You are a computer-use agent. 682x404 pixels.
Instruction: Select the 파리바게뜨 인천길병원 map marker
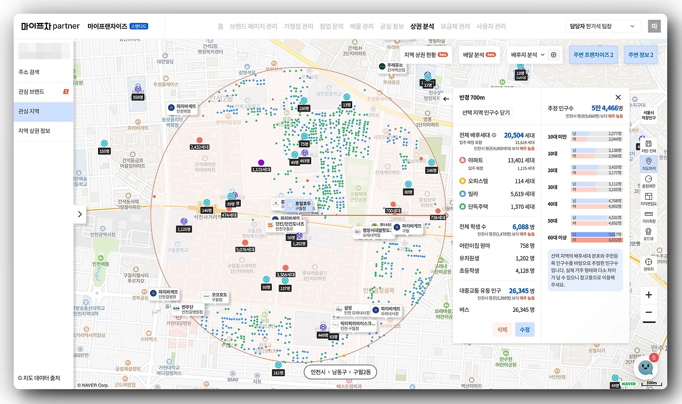[165, 294]
